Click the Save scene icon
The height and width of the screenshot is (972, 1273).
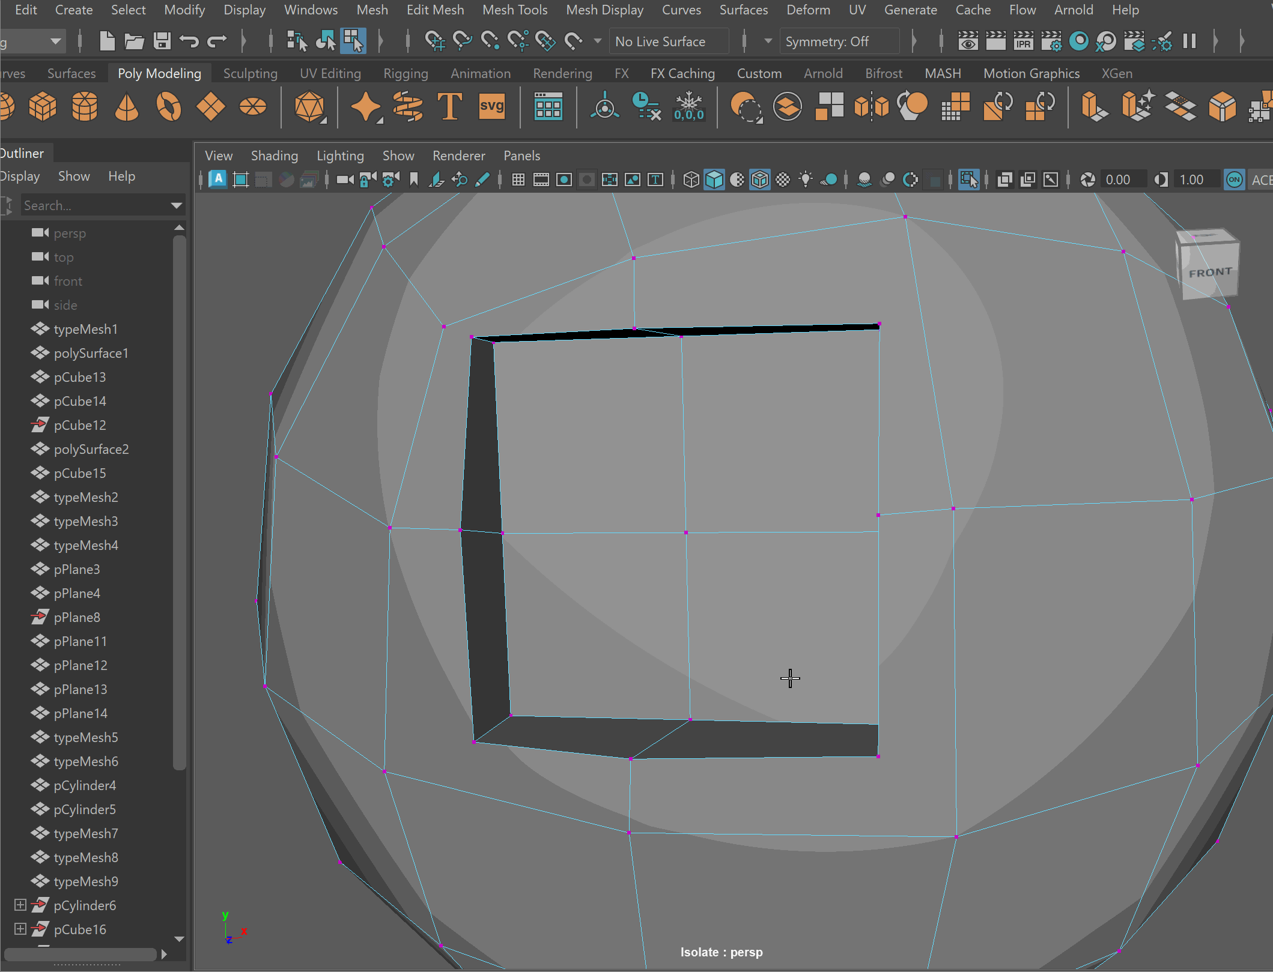pos(162,41)
